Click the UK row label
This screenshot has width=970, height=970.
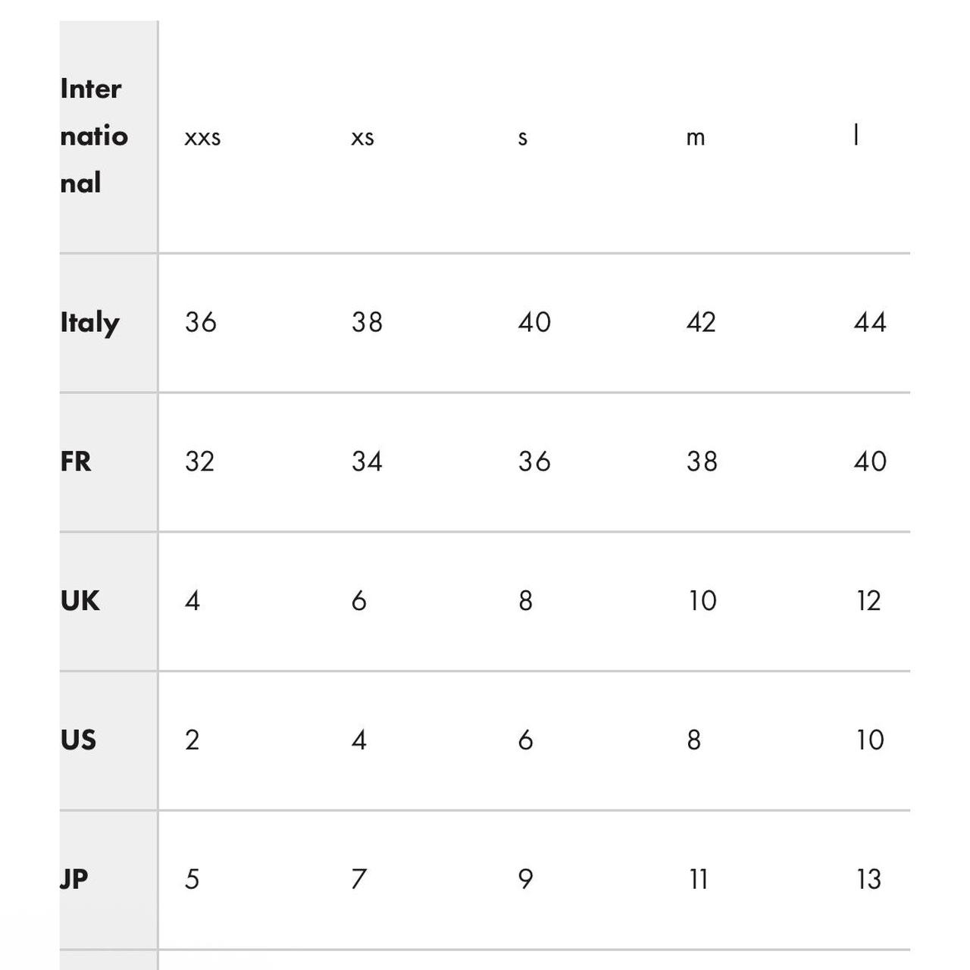(80, 601)
